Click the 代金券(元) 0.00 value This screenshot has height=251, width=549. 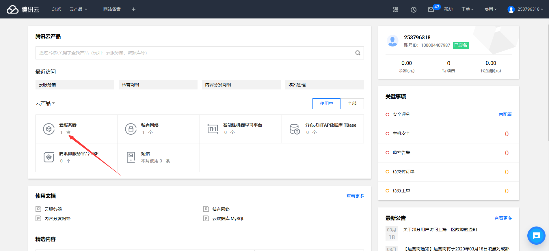(x=491, y=63)
